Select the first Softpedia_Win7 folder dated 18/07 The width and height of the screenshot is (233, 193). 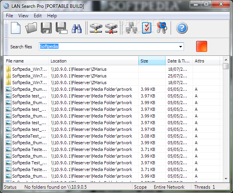point(113,69)
